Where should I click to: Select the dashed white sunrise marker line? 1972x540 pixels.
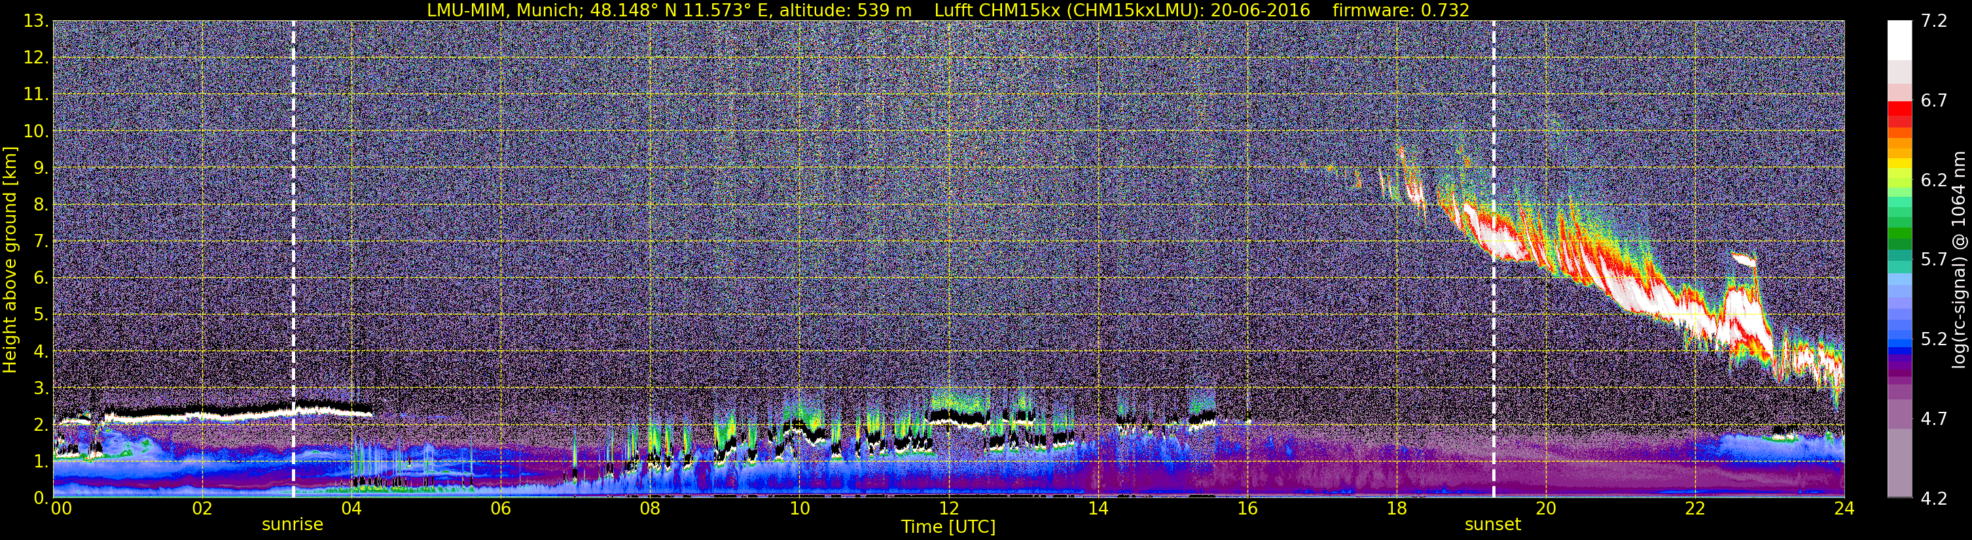pos(293,260)
